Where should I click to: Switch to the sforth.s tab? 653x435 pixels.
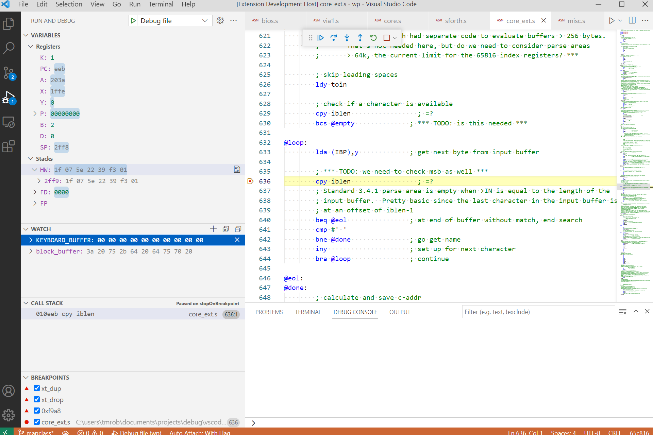click(456, 21)
